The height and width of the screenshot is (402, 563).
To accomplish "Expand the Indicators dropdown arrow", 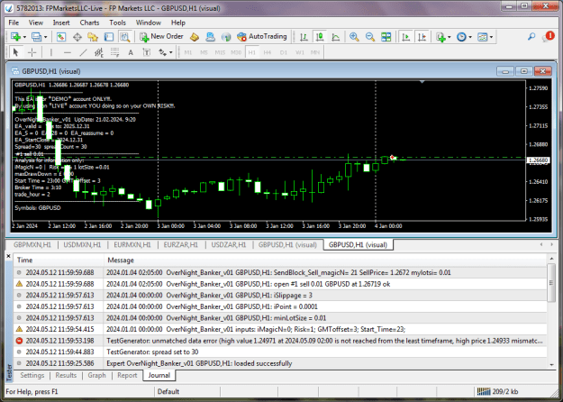I will [449, 37].
